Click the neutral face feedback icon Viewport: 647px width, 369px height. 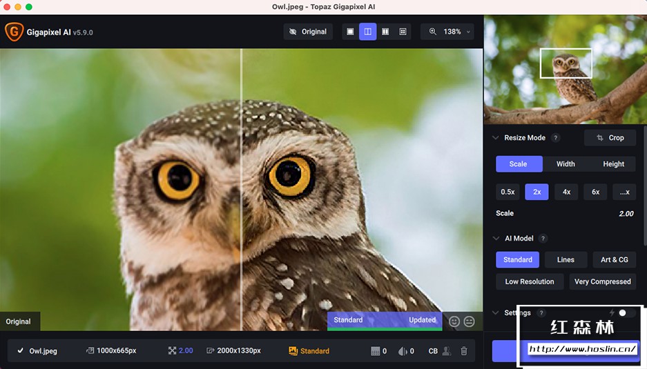click(470, 321)
